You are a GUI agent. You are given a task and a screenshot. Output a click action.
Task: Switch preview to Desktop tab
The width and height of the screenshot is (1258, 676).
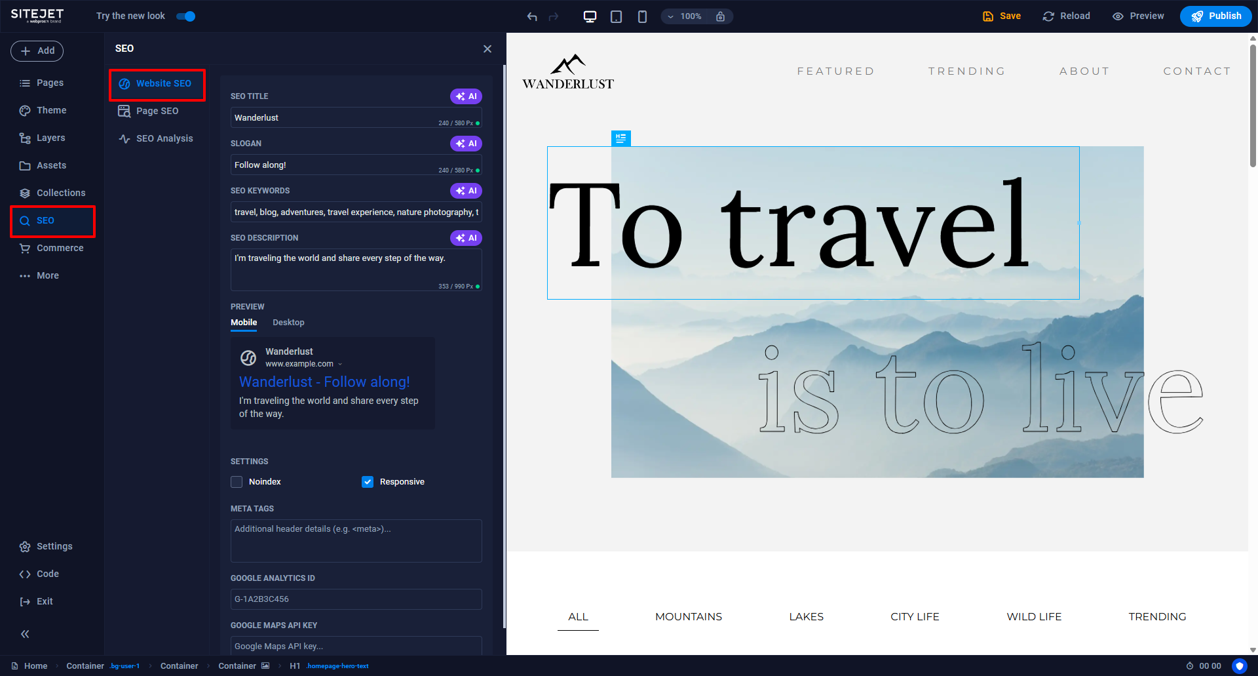click(288, 323)
